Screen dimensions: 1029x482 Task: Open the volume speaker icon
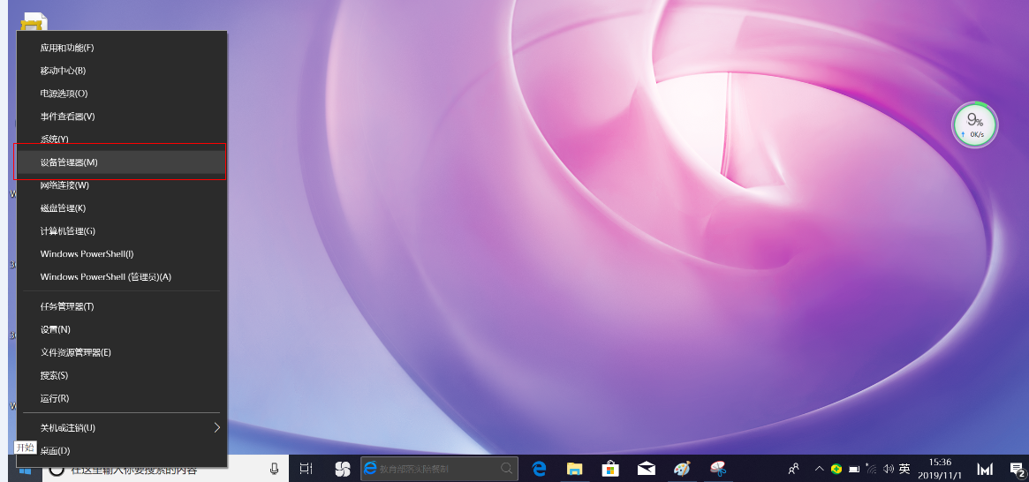pyautogui.click(x=889, y=469)
